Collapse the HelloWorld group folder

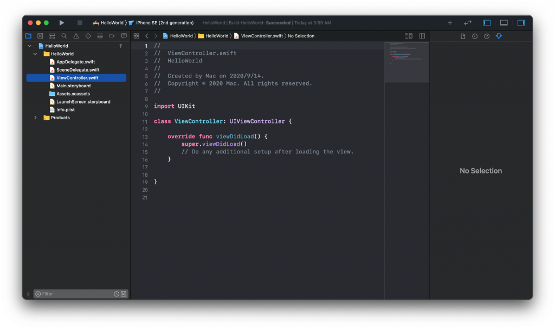(35, 54)
